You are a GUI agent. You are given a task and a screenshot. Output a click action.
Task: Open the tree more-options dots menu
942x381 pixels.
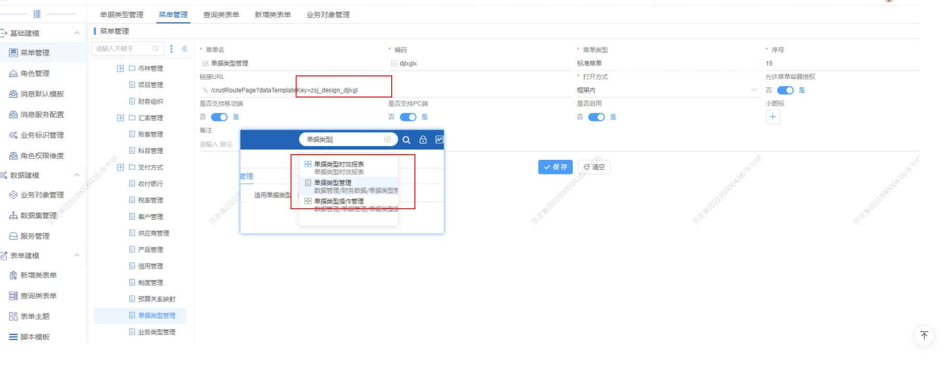point(171,48)
